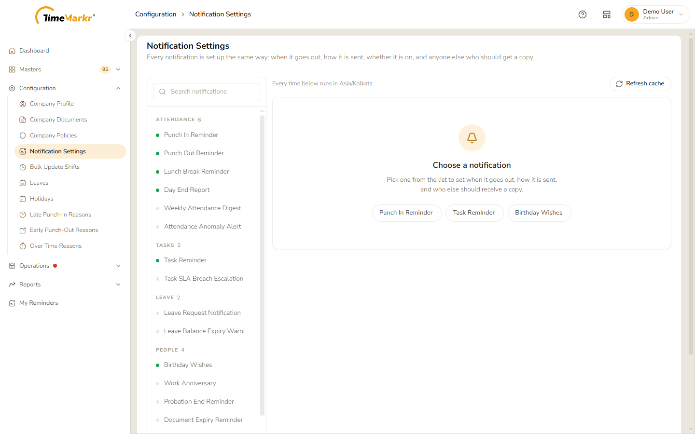Click the Refresh cache button

pos(640,84)
